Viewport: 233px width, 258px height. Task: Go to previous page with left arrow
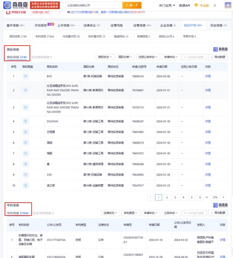[x=150, y=197]
